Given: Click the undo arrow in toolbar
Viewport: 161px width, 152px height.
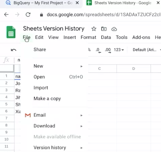Looking at the screenshot, I should 14,50.
